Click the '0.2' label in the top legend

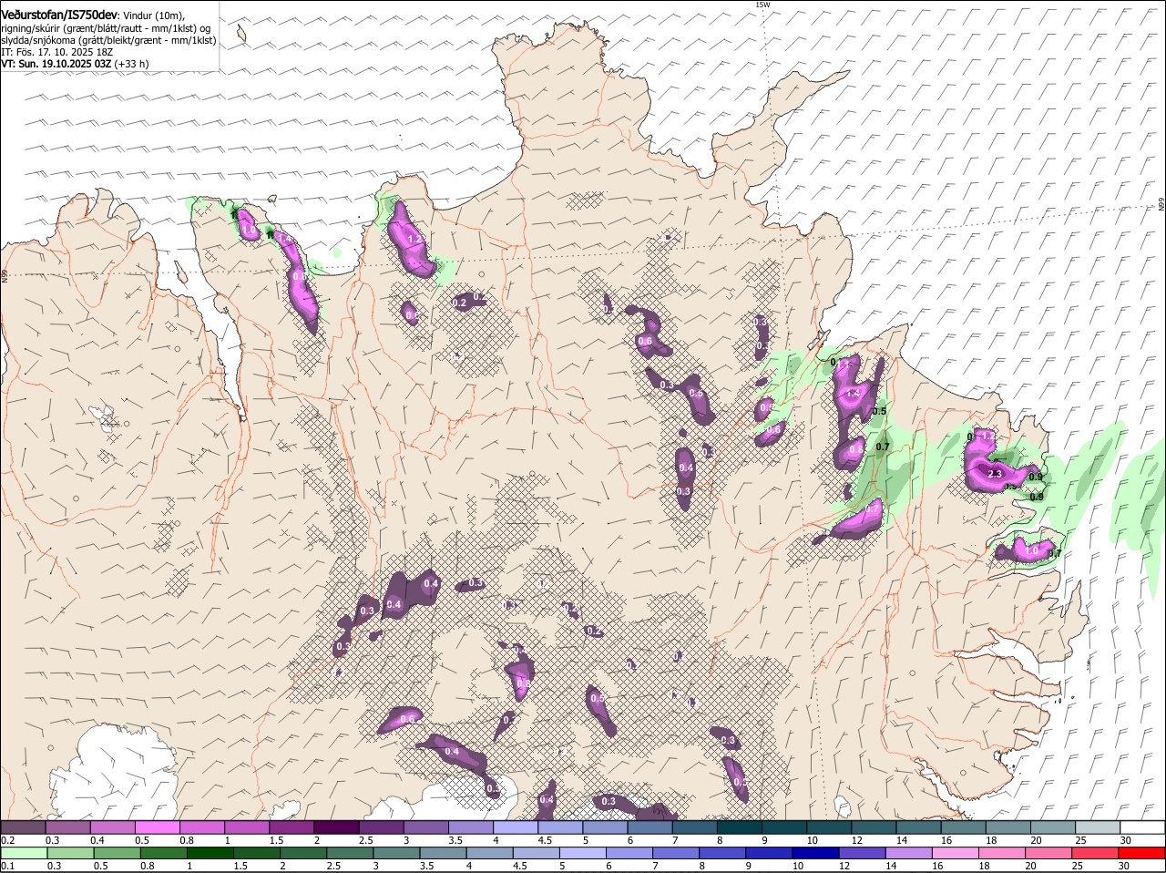pos(7,840)
